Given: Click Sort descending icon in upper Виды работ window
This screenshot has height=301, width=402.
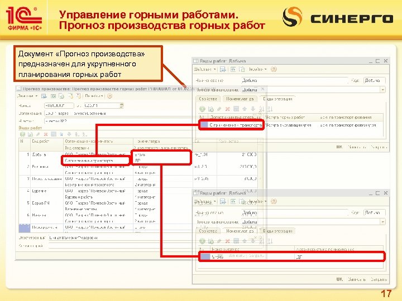Looking at the screenshot, I should click(270, 109).
